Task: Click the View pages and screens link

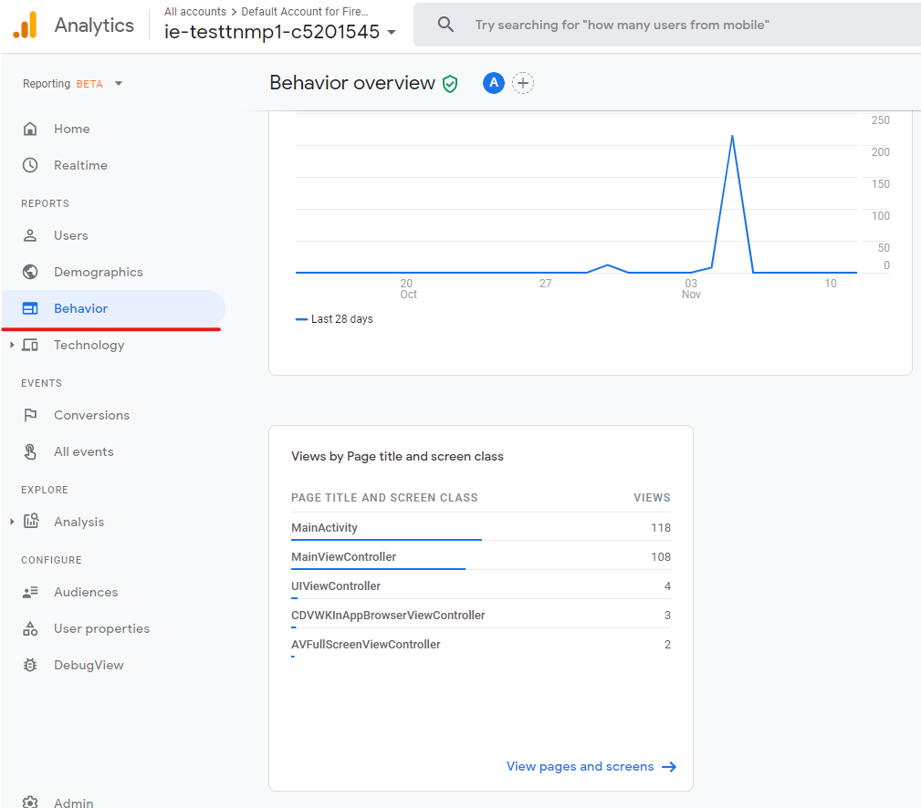Action: [x=581, y=766]
